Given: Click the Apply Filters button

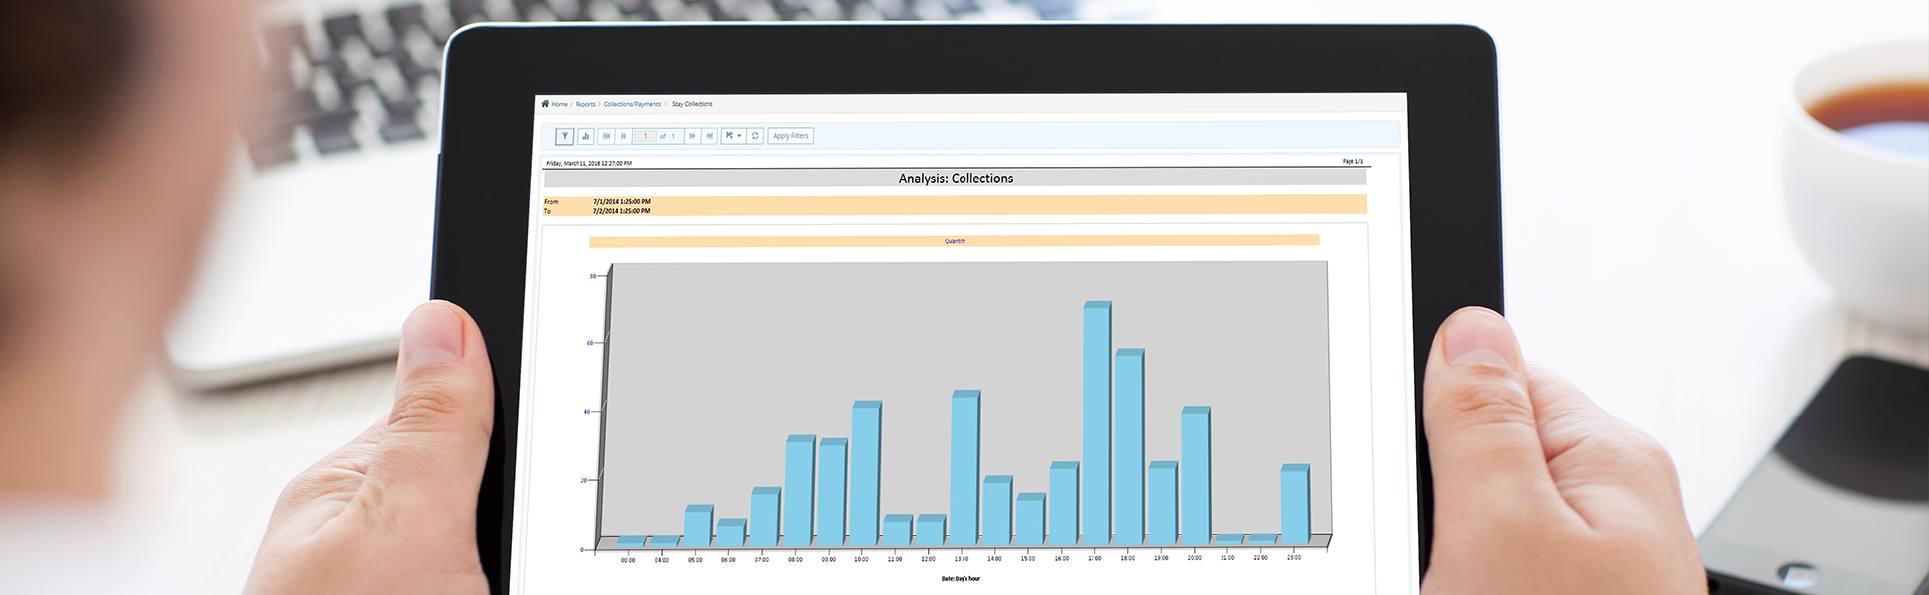Looking at the screenshot, I should [x=790, y=136].
